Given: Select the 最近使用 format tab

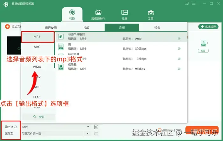Looking at the screenshot, I should pos(51,28).
